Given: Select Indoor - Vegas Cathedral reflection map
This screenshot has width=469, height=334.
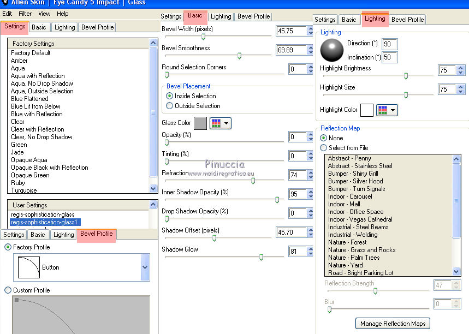Looking at the screenshot, I should click(x=360, y=219).
